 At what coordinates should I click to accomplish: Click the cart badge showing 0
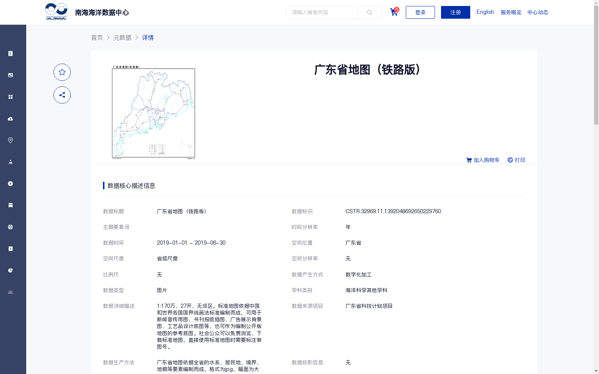point(397,9)
